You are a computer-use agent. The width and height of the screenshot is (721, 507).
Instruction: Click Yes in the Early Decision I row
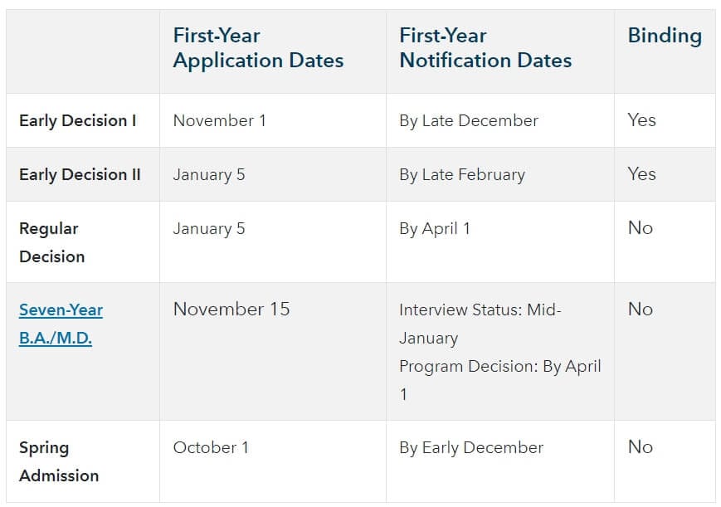point(642,120)
